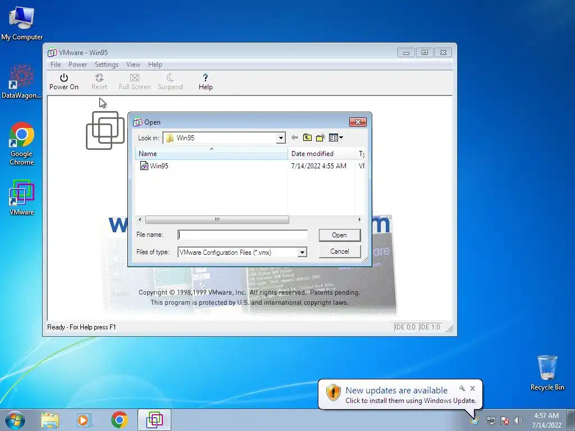Click the Up One Level folder icon
The height and width of the screenshot is (431, 575).
point(307,138)
